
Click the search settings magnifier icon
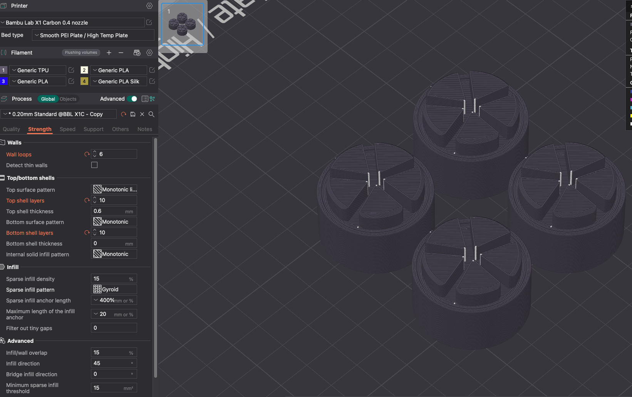pos(151,114)
